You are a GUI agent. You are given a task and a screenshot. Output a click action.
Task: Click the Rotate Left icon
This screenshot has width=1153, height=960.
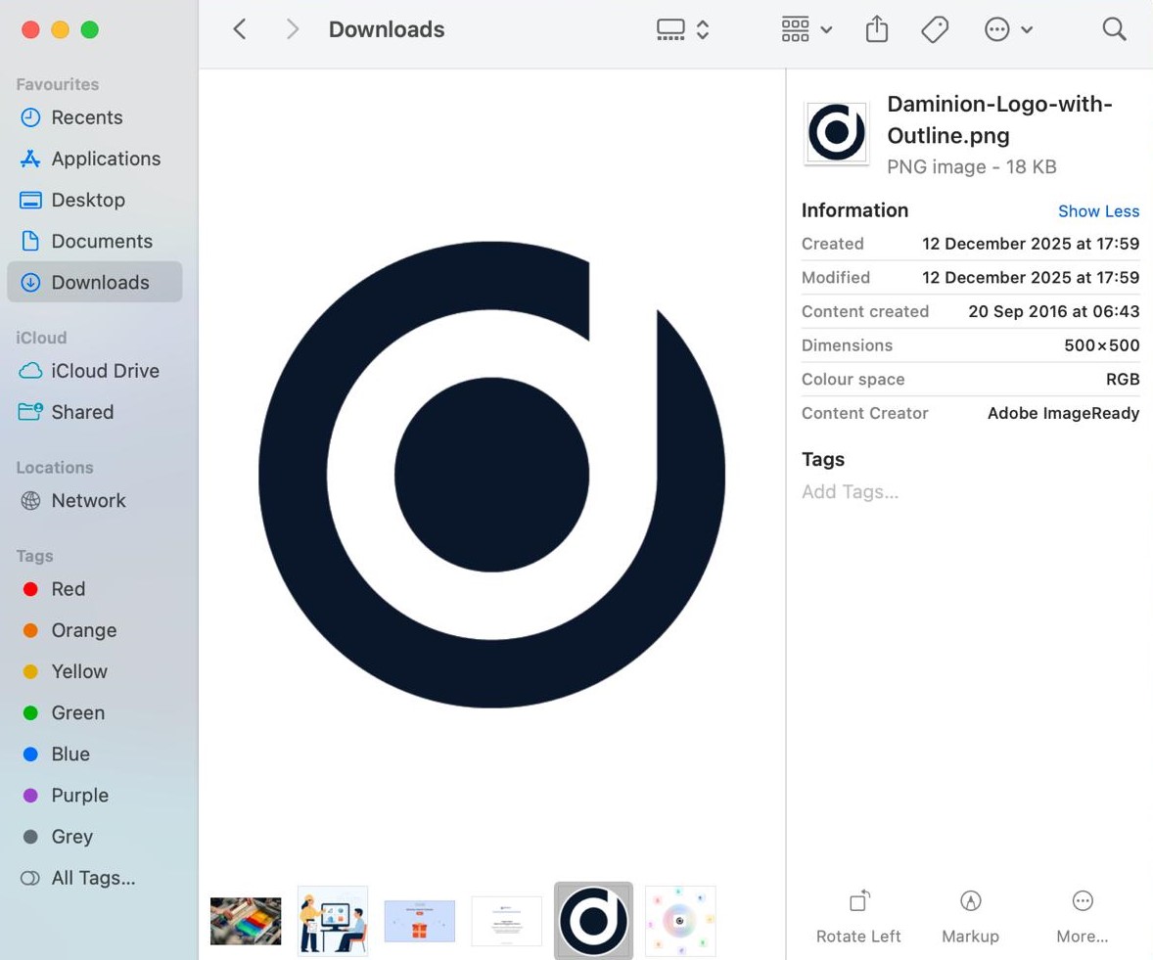click(858, 901)
